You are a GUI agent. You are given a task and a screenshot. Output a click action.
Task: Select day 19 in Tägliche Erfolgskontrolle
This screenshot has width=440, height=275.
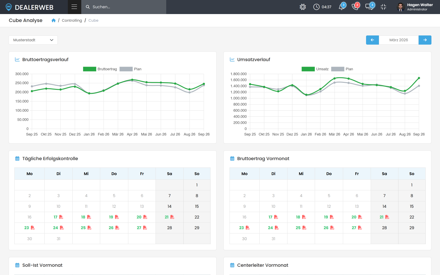(x=111, y=217)
